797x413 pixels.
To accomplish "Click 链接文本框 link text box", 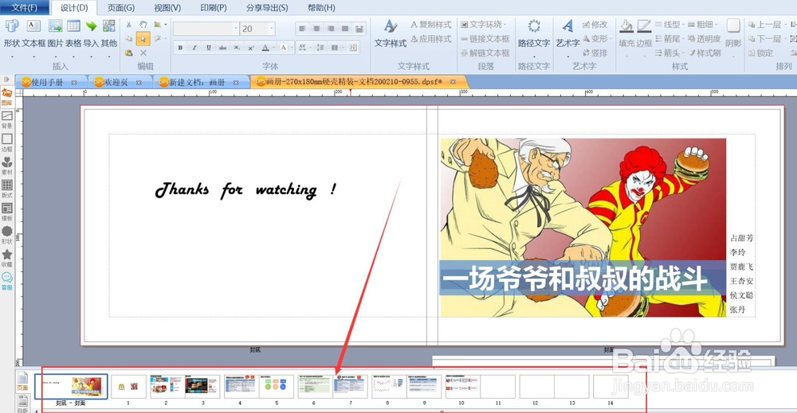I will pyautogui.click(x=485, y=38).
